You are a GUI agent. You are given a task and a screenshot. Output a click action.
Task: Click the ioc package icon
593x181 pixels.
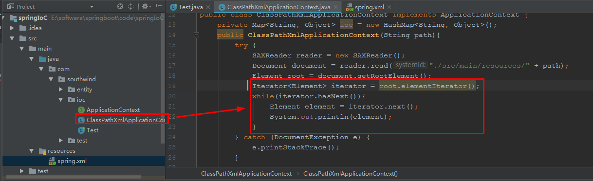point(72,100)
